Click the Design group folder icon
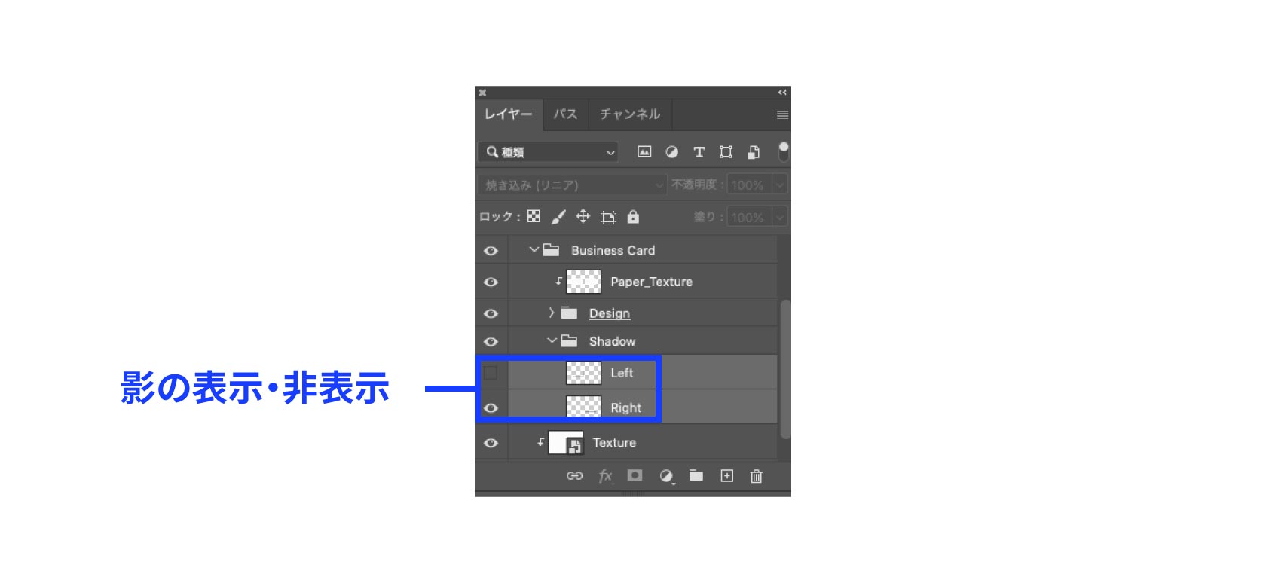The image size is (1266, 583). pyautogui.click(x=570, y=313)
